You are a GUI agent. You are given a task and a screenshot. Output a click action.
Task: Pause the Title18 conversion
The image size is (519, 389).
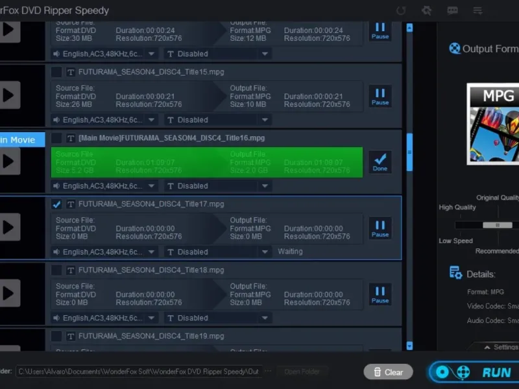(x=380, y=294)
